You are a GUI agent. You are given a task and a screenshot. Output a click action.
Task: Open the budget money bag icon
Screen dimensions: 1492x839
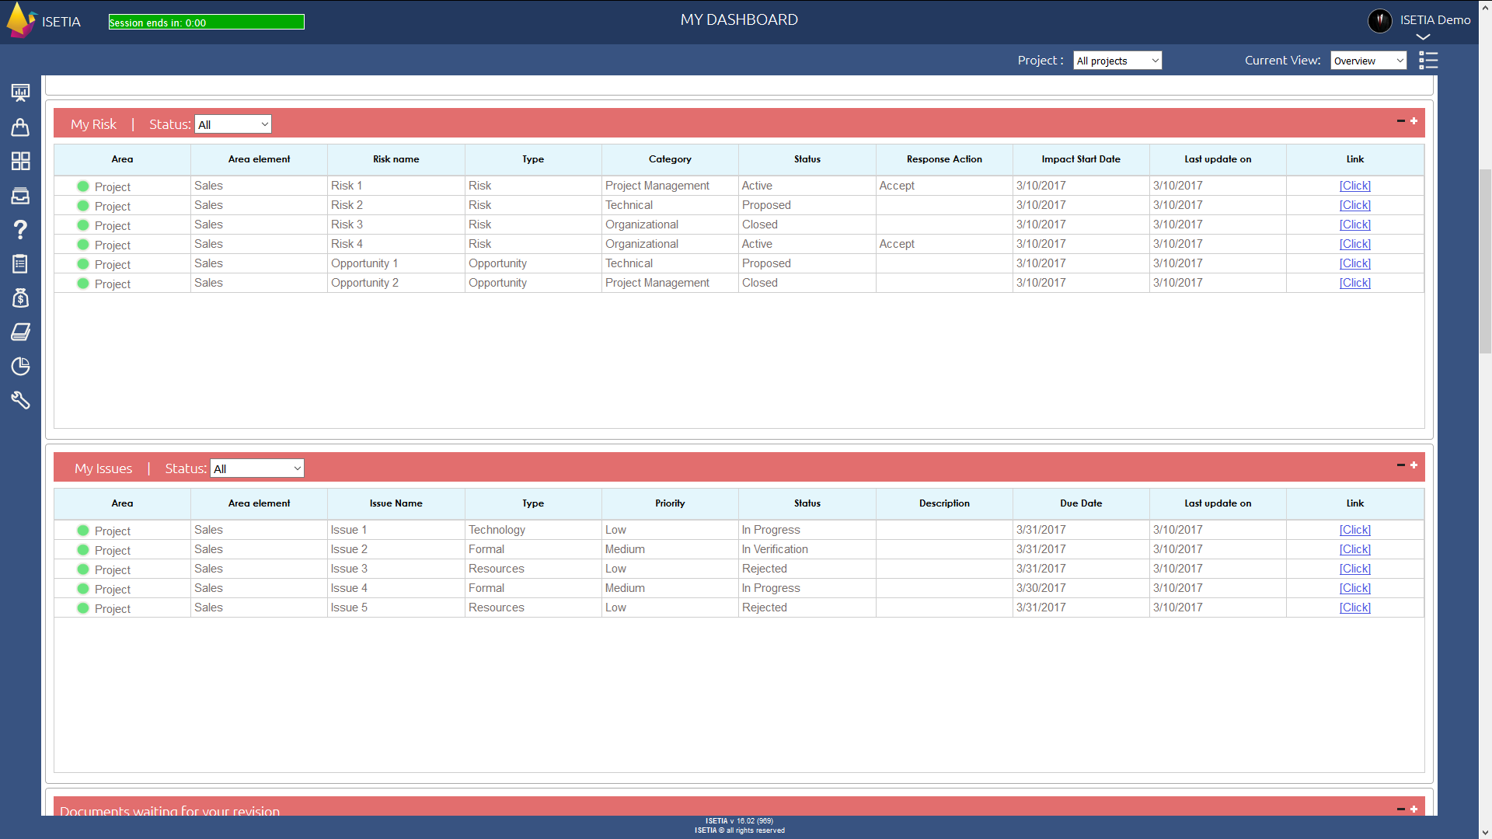click(20, 298)
